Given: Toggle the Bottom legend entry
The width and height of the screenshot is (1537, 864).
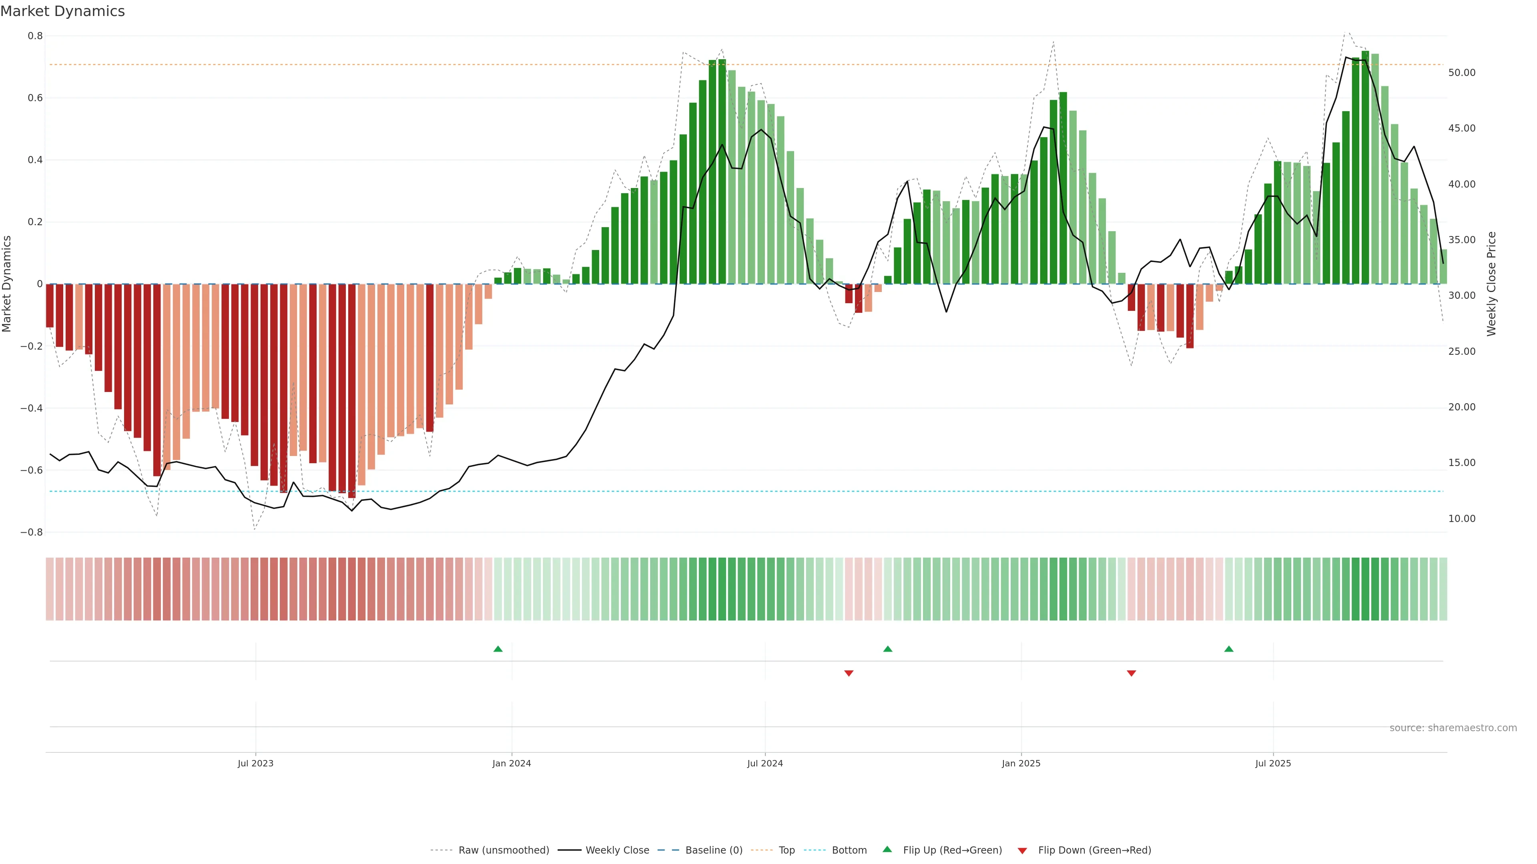Looking at the screenshot, I should point(849,850).
